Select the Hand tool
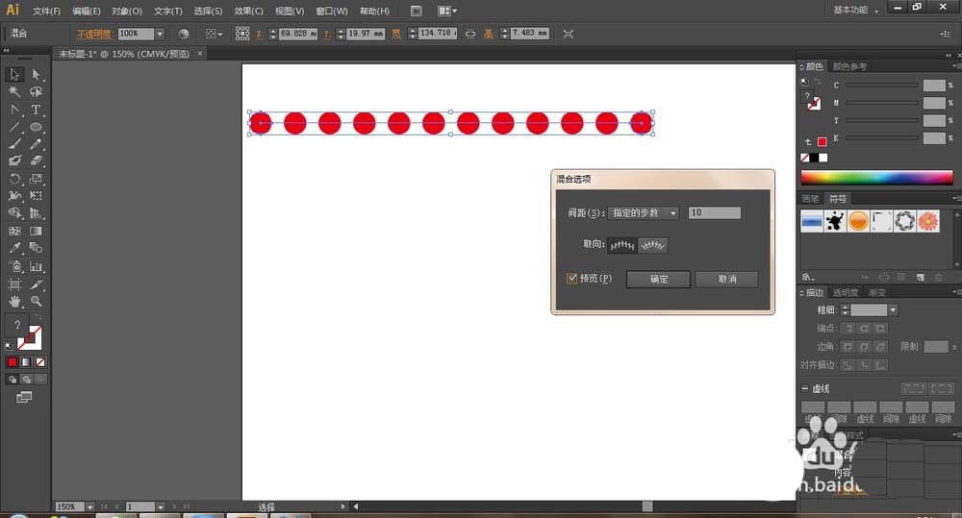962x518 pixels. click(x=14, y=302)
